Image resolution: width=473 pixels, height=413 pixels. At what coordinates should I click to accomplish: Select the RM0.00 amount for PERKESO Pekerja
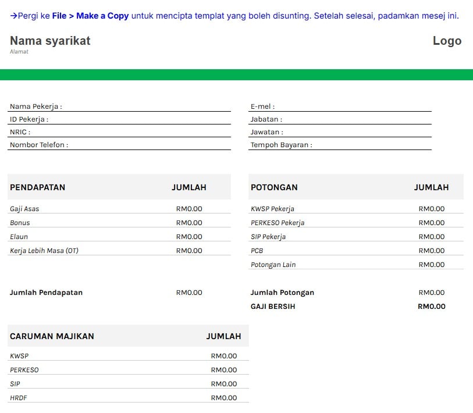[432, 223]
